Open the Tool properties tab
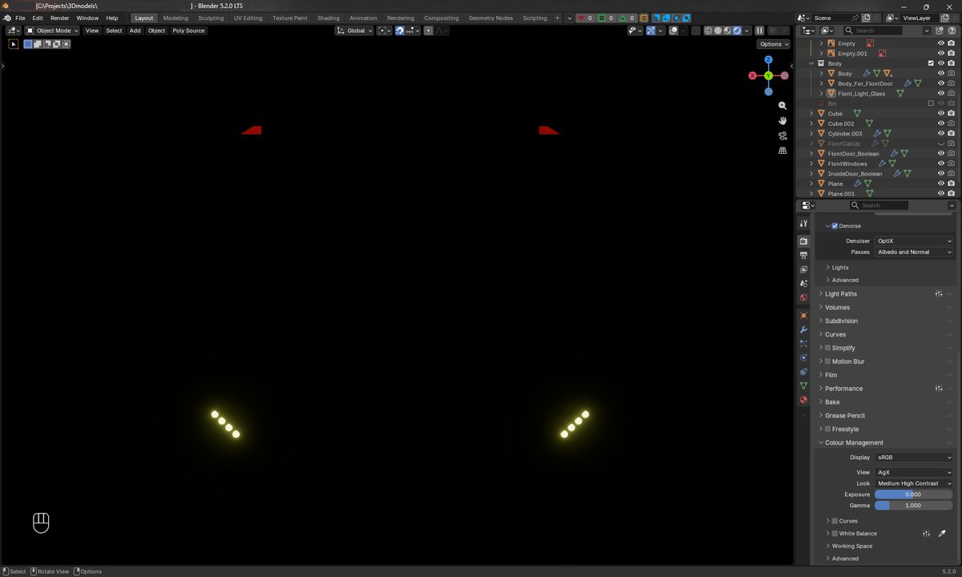 (803, 224)
